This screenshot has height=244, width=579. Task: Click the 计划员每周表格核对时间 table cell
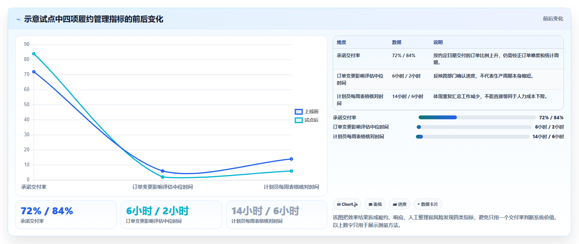click(x=360, y=100)
